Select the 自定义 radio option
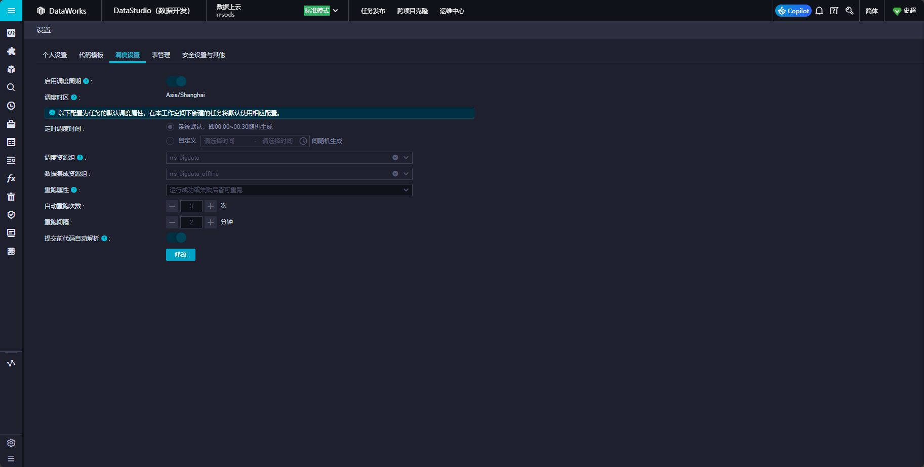The image size is (924, 467). click(x=170, y=141)
